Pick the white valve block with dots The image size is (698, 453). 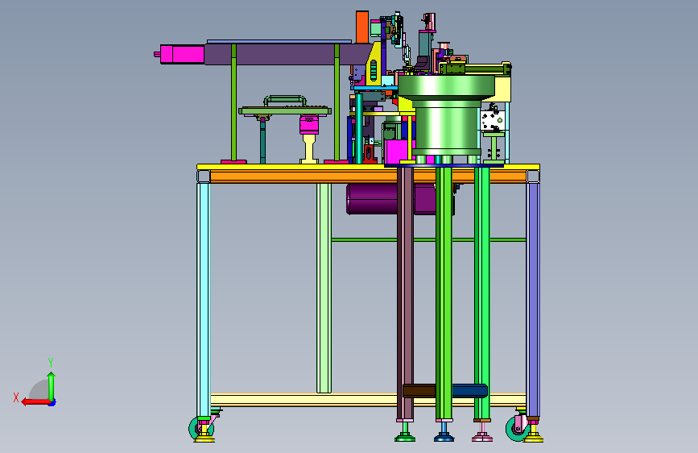coord(493,121)
